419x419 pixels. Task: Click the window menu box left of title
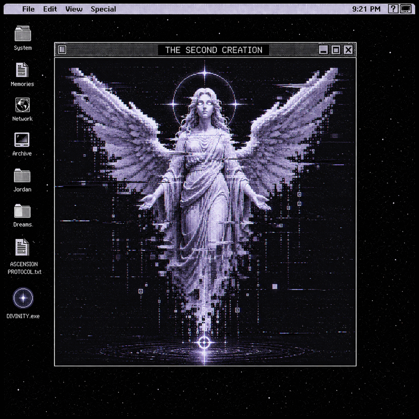[x=62, y=50]
